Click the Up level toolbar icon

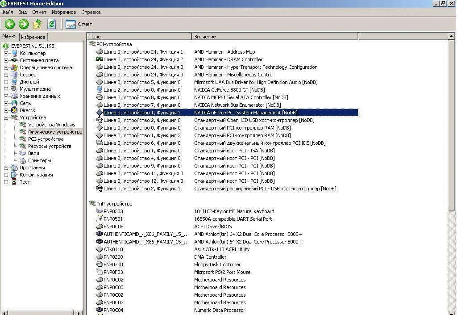coord(37,24)
